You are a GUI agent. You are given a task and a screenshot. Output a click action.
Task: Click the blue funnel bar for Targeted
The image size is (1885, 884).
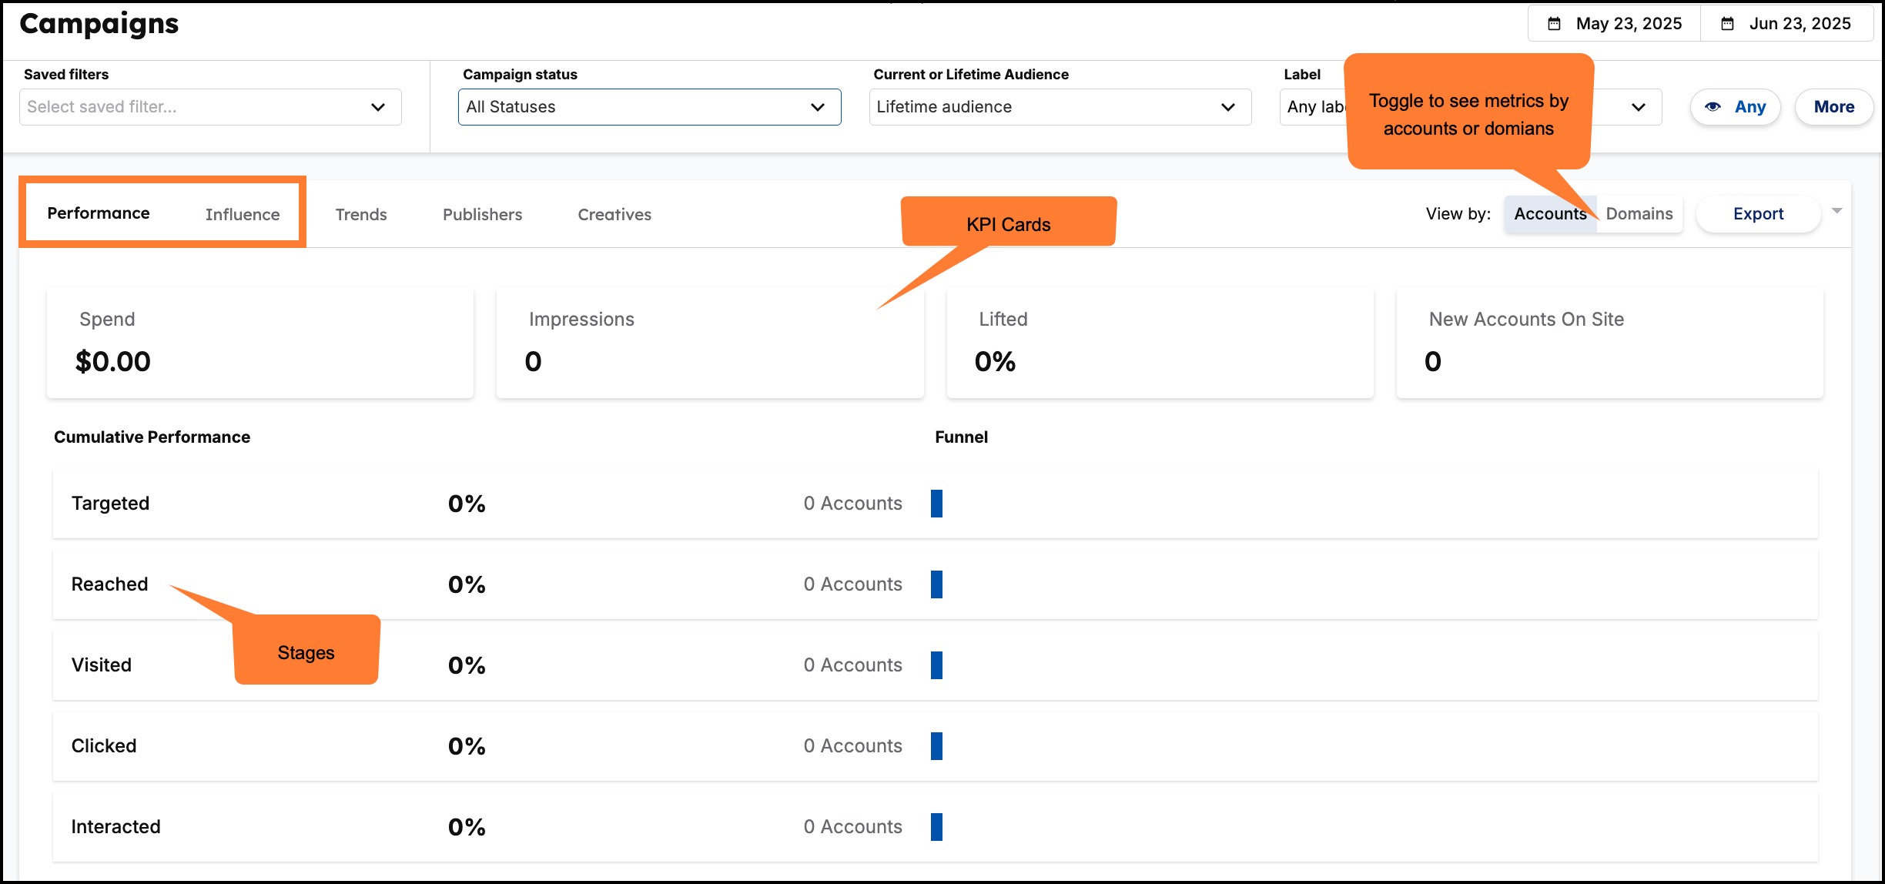[936, 504]
